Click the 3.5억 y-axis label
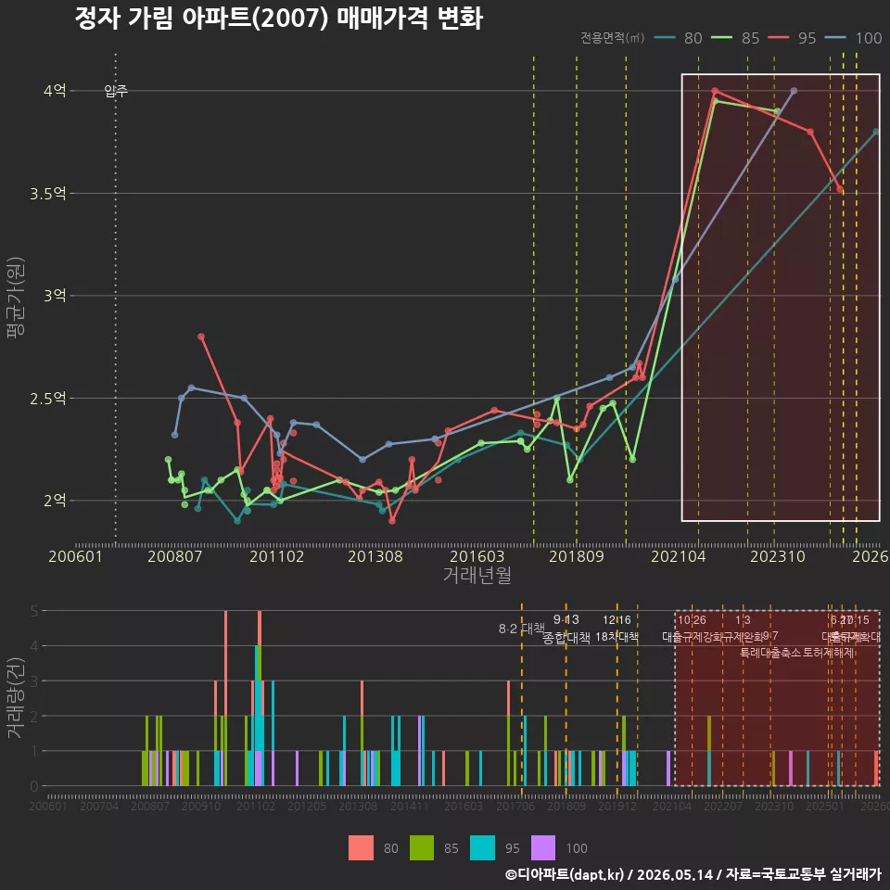This screenshot has height=890, width=890. 48,194
